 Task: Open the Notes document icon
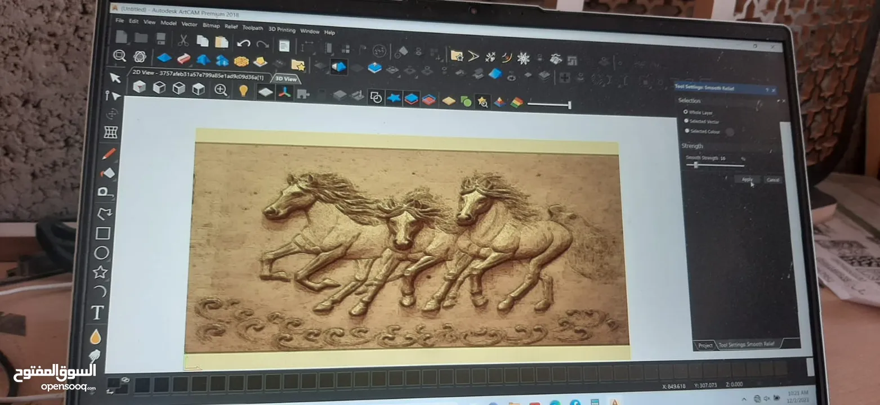point(284,45)
